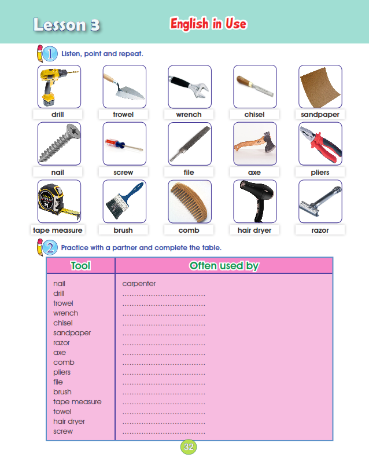Click the blue-handled paint brush picture

pyautogui.click(x=124, y=202)
